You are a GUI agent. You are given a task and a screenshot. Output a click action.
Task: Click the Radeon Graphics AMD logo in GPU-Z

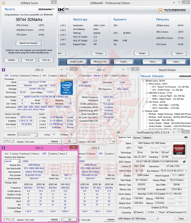pyautogui.click(x=179, y=150)
